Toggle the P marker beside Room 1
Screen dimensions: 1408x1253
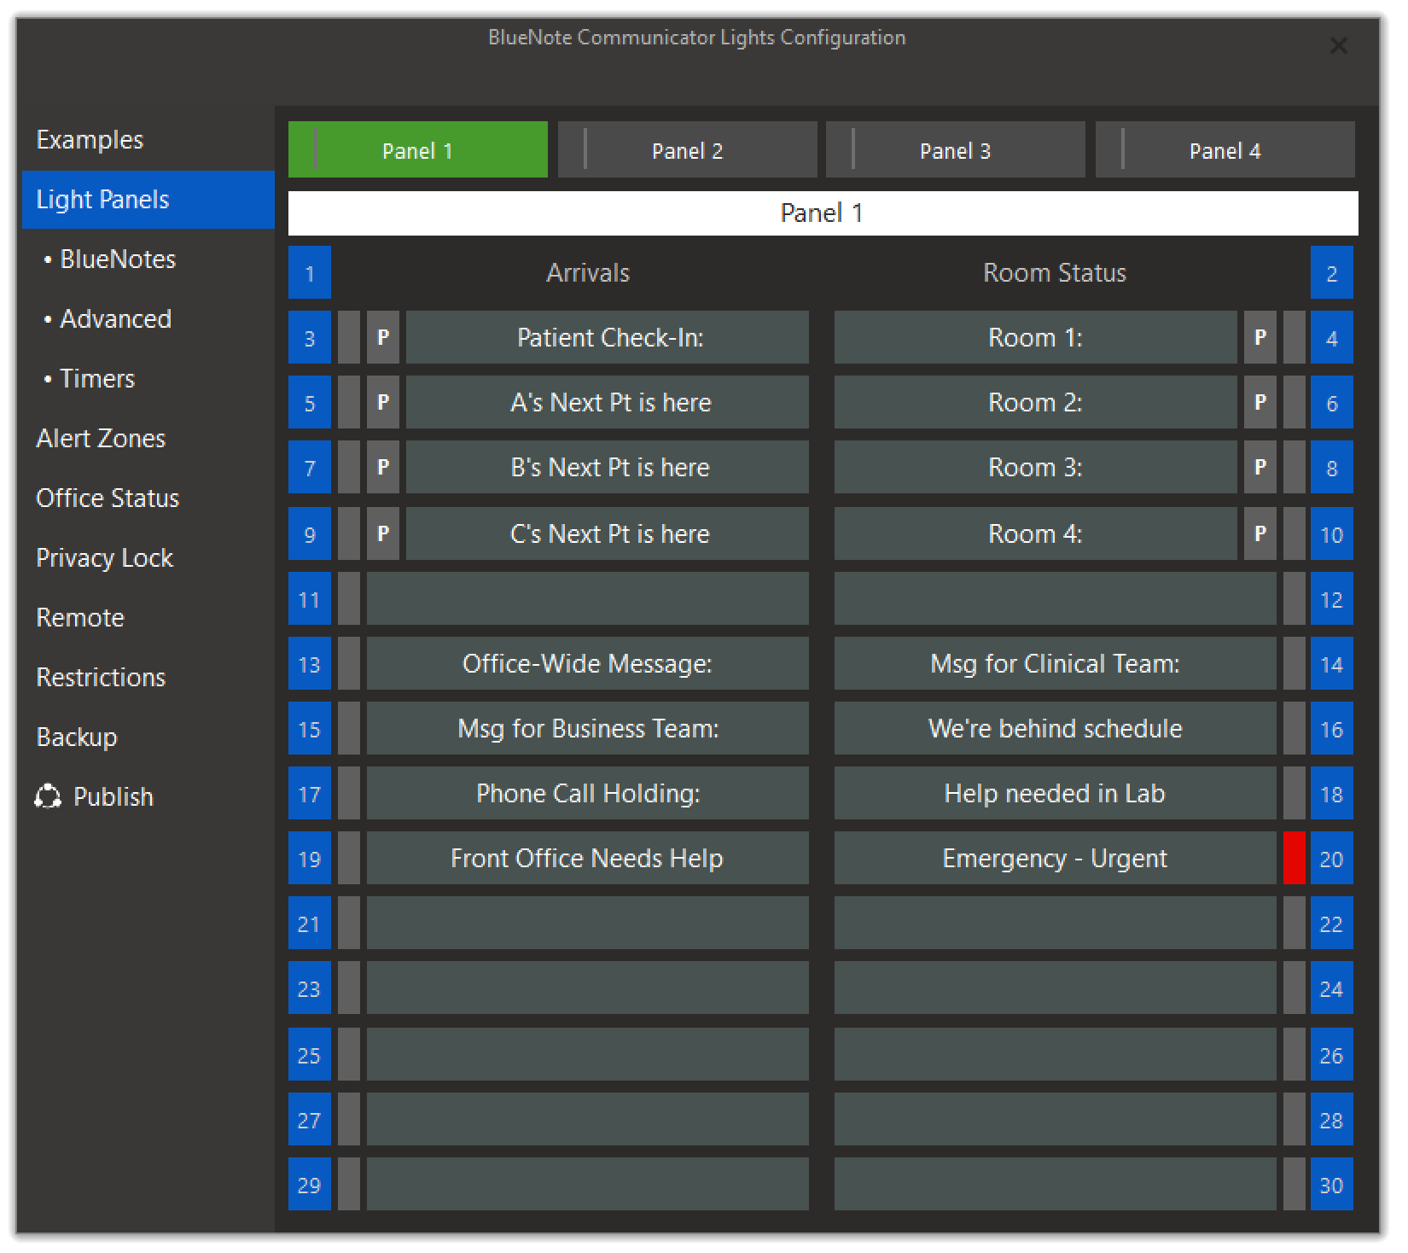pos(1260,337)
